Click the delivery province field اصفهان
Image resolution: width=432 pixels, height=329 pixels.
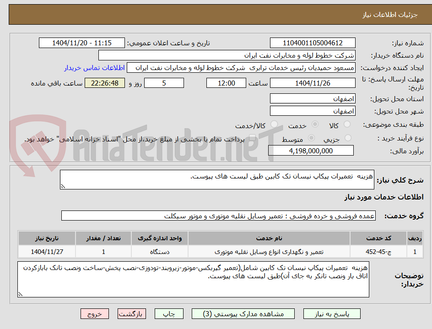click(313, 99)
